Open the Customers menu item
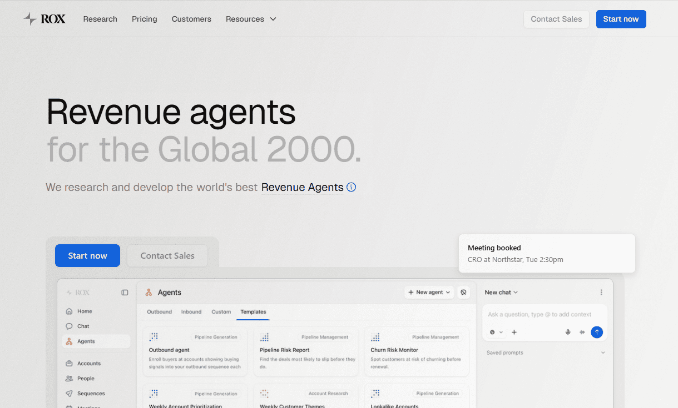 click(191, 19)
